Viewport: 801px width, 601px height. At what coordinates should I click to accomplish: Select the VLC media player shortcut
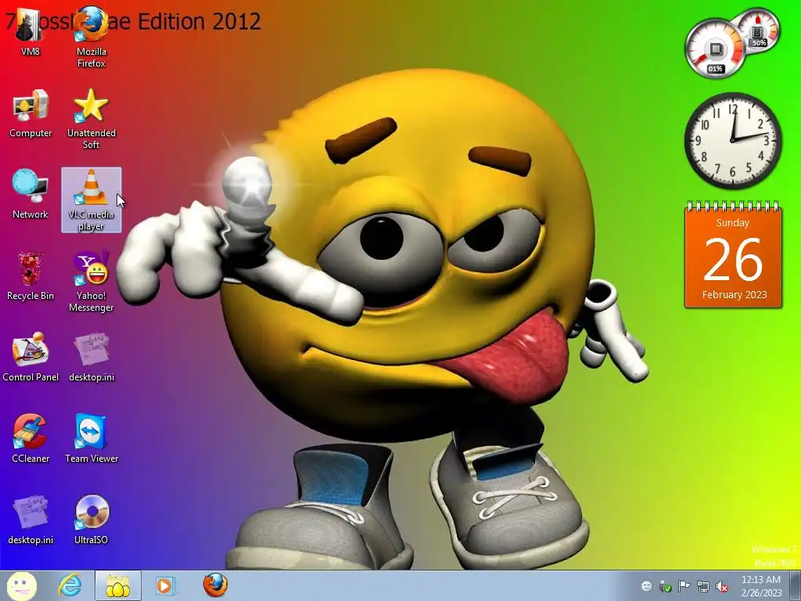point(91,200)
